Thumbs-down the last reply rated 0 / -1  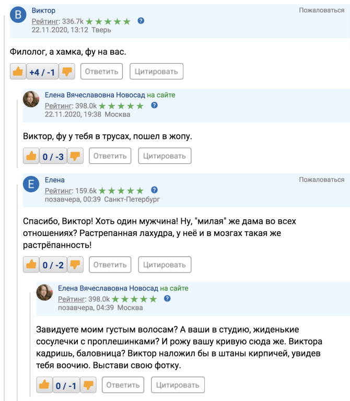(88, 385)
